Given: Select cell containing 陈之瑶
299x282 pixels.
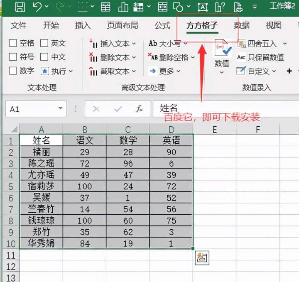Looking at the screenshot, I should click(x=41, y=163).
